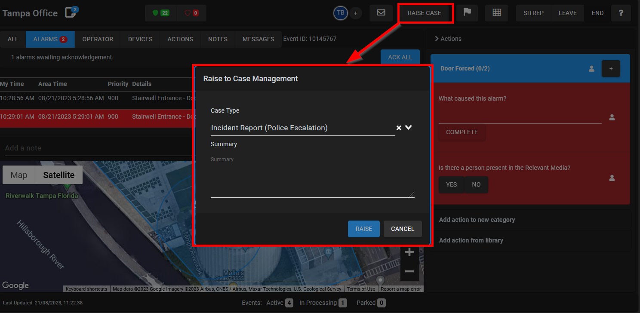
Task: Open the OPERATOR tab
Action: (98, 39)
